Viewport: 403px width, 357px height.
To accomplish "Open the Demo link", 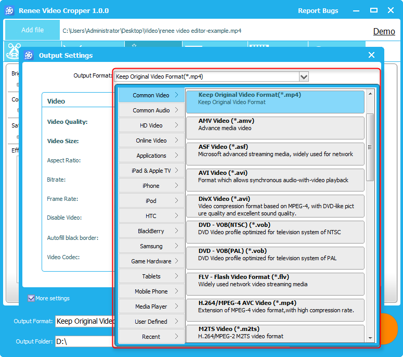I will tap(384, 31).
